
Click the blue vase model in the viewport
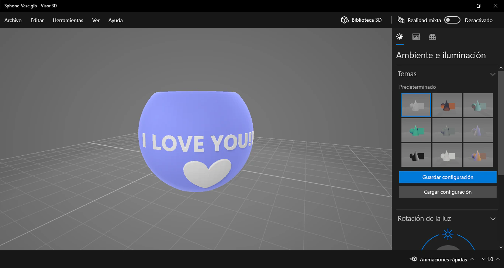(196, 142)
